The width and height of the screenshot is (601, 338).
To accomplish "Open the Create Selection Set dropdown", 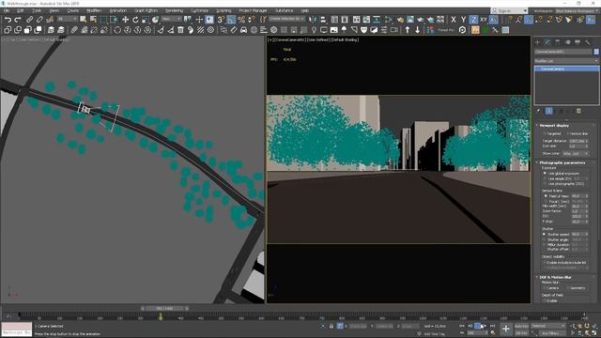I will point(286,19).
